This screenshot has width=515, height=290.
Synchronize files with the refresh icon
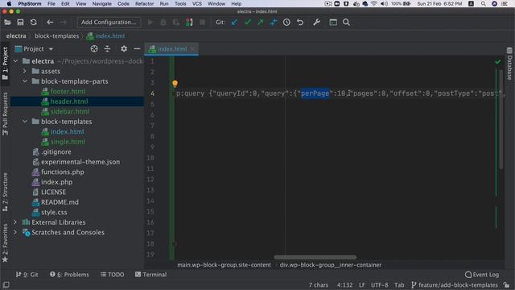pos(34,23)
